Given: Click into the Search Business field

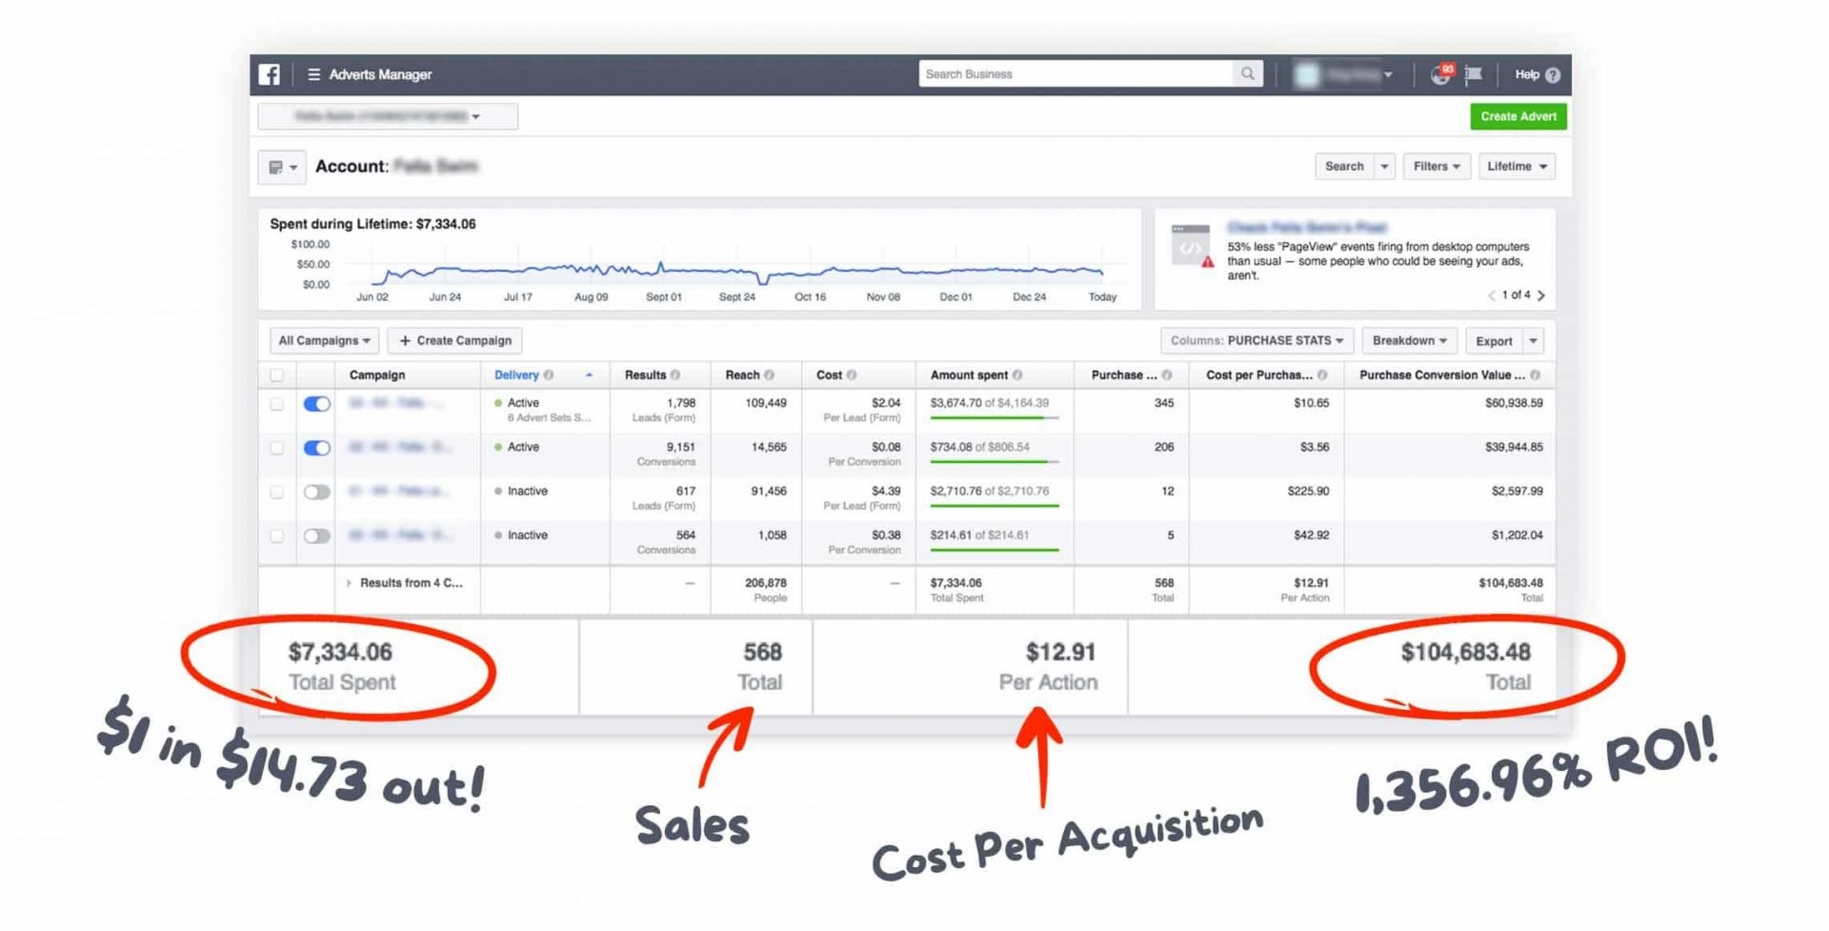Looking at the screenshot, I should (1076, 73).
